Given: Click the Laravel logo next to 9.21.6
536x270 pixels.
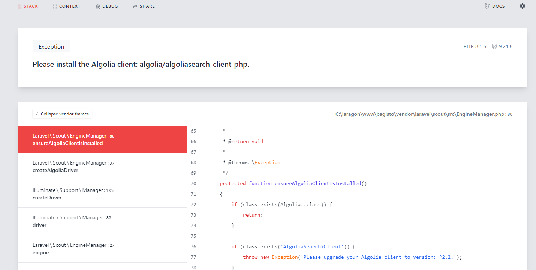Looking at the screenshot, I should (494, 46).
